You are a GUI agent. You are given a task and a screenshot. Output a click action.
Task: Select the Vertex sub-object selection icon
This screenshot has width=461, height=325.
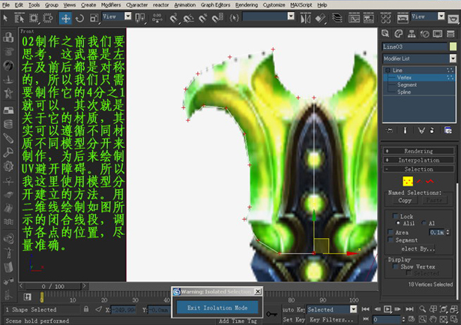[x=408, y=181]
